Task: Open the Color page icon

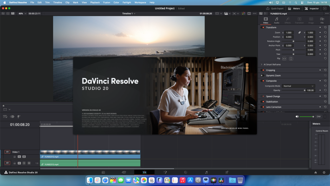Action: tap(185, 172)
